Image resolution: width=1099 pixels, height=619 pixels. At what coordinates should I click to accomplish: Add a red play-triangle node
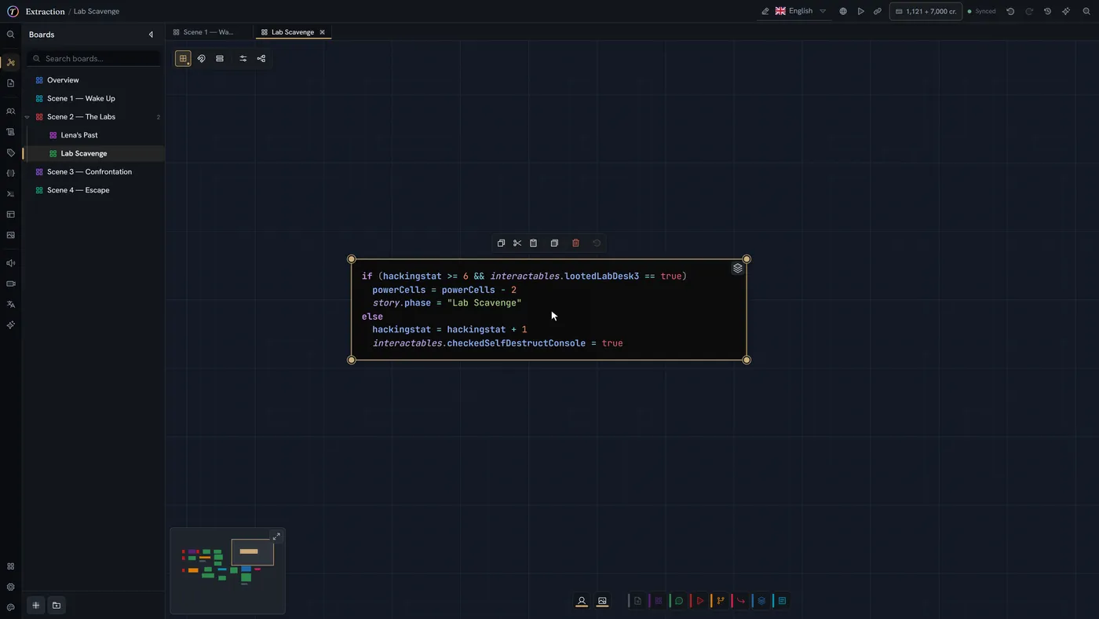[x=700, y=601]
